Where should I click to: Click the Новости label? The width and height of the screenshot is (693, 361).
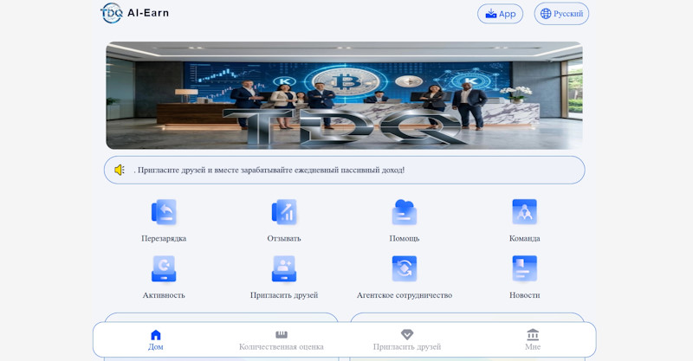[524, 295]
